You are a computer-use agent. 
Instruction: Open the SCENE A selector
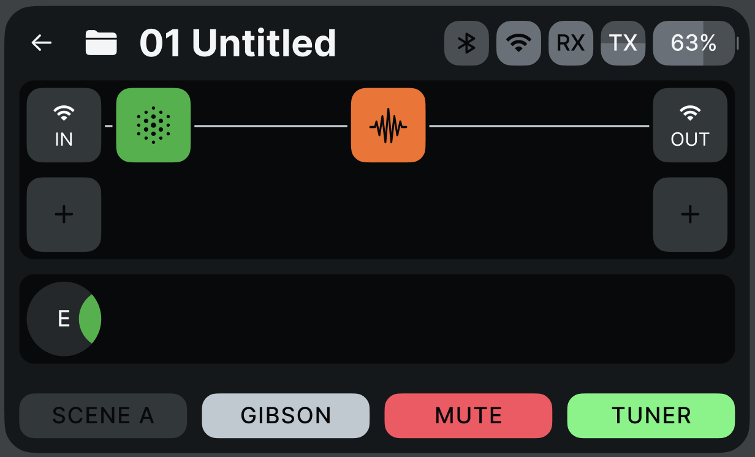coord(103,415)
